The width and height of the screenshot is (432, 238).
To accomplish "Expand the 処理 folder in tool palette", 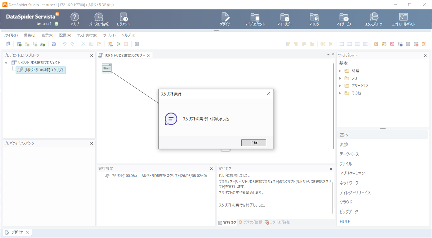I will pos(340,71).
